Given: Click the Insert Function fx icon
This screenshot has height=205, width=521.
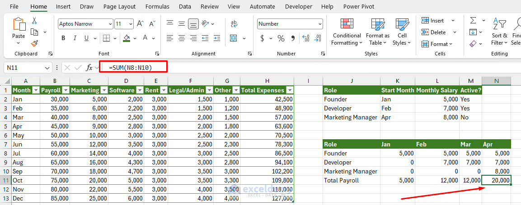Looking at the screenshot, I should 89,68.
